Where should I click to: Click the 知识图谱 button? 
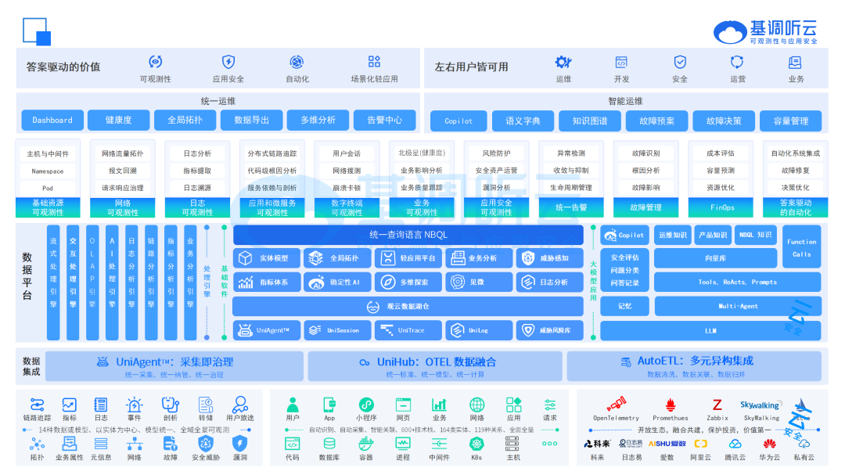point(589,121)
